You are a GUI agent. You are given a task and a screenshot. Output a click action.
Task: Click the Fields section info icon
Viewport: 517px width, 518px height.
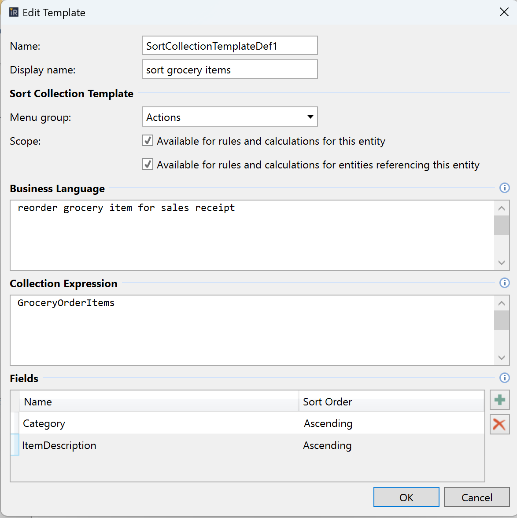(504, 378)
